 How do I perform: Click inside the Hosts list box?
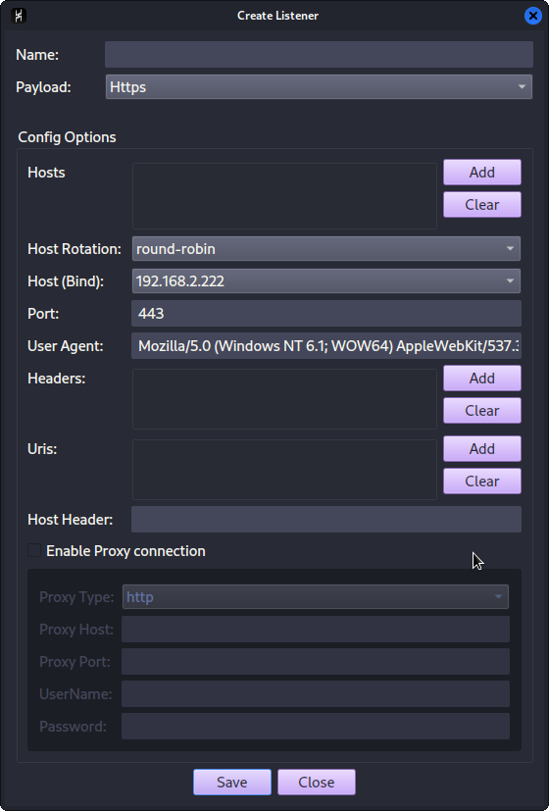point(284,196)
